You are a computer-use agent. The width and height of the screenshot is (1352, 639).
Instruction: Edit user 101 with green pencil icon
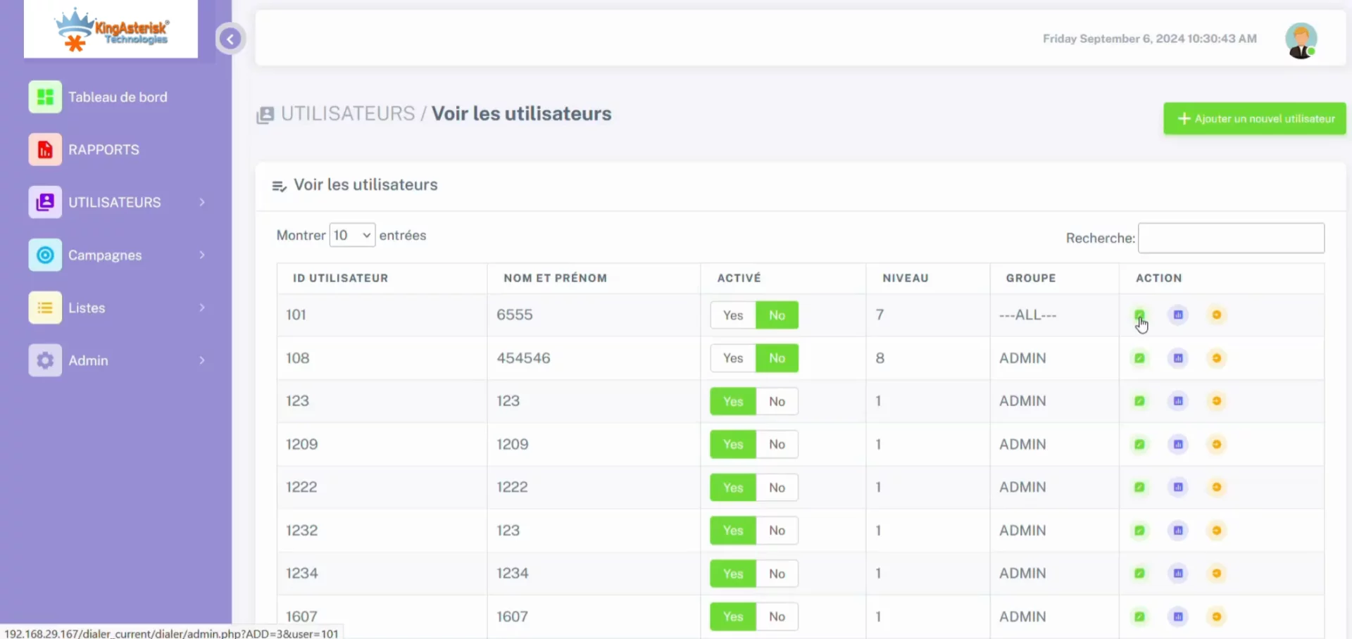[1140, 315]
